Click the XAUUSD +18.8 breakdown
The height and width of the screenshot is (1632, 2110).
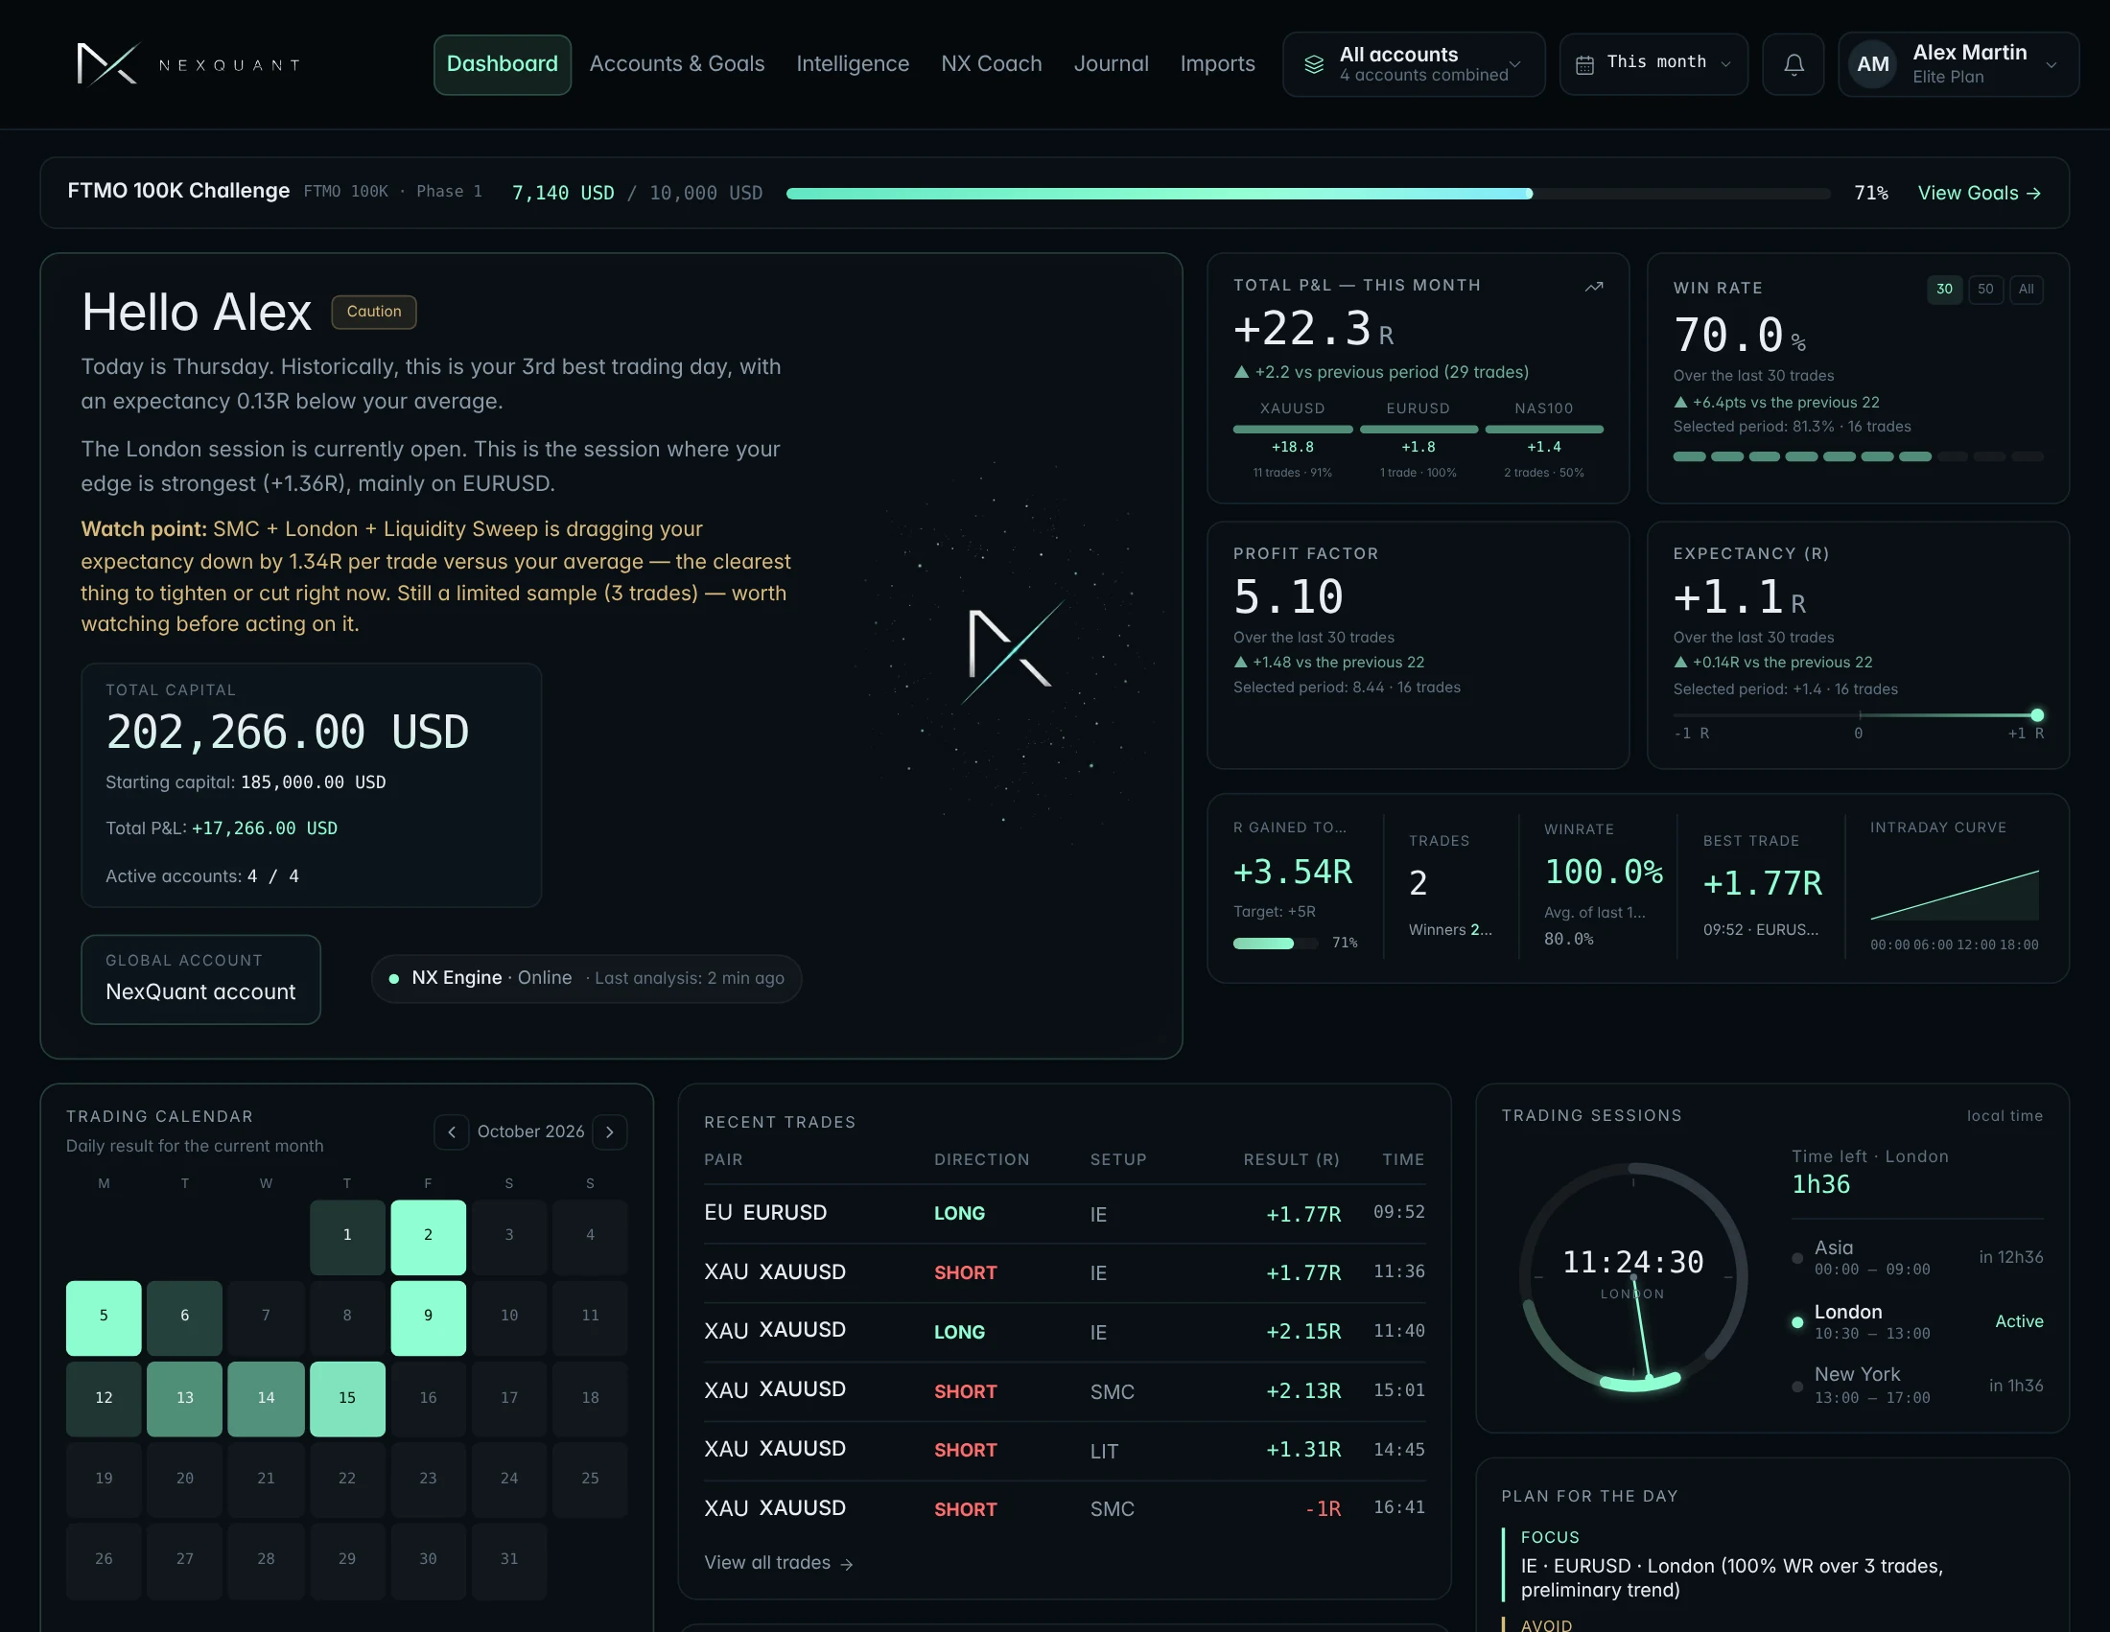click(x=1293, y=441)
